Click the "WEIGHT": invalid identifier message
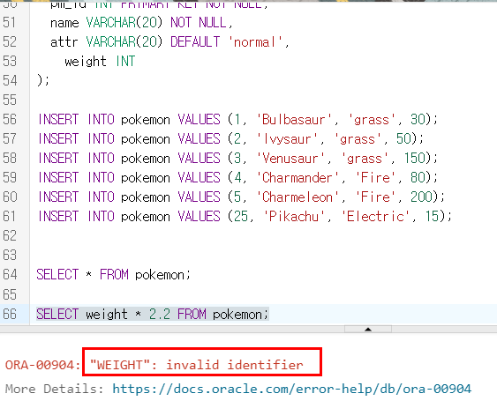The height and width of the screenshot is (401, 497). [197, 365]
